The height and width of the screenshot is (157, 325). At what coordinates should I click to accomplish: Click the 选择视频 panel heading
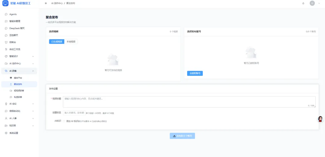54,31
